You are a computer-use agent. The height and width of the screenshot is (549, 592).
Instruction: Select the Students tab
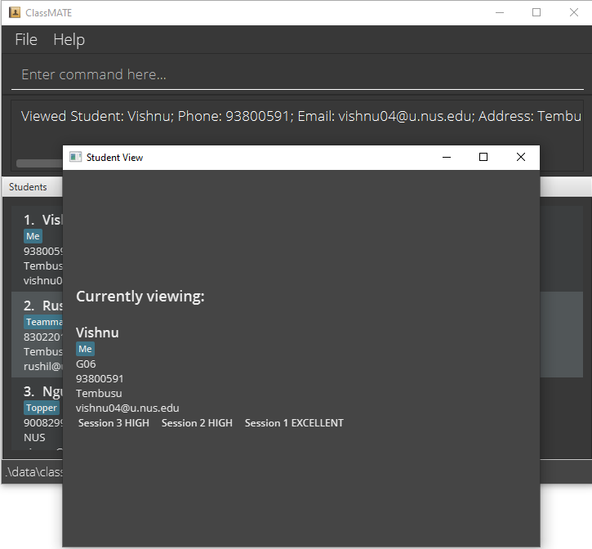pyautogui.click(x=28, y=187)
